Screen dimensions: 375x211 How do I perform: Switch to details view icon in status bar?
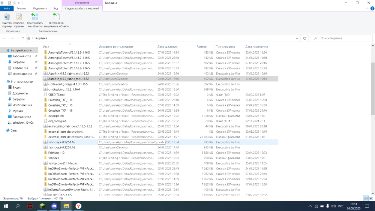tap(366, 198)
